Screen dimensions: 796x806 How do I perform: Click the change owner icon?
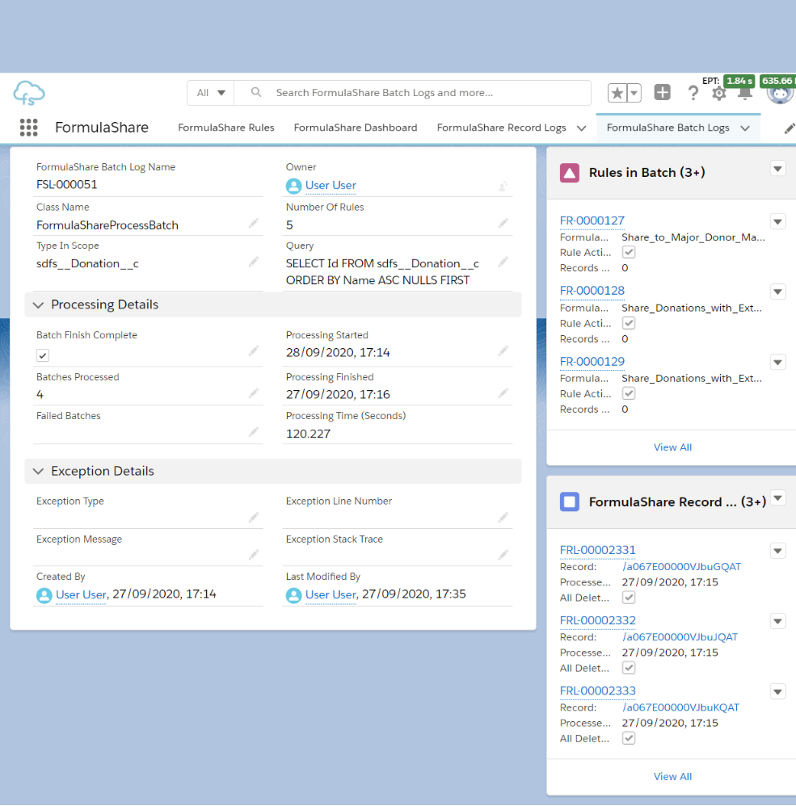[503, 186]
